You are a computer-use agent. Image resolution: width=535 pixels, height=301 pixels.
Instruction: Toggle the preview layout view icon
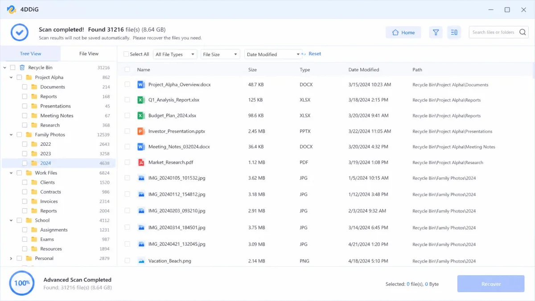click(x=454, y=33)
